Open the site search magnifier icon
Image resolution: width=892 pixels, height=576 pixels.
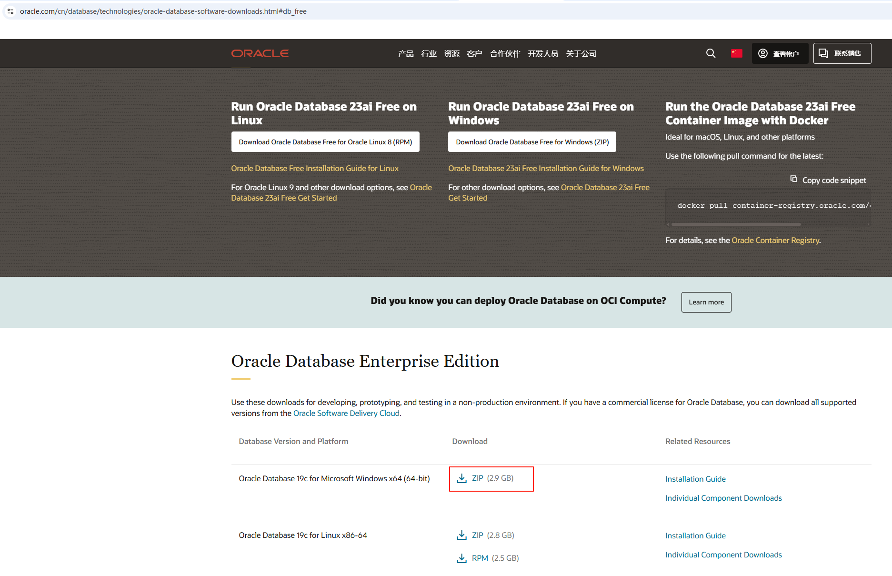711,53
